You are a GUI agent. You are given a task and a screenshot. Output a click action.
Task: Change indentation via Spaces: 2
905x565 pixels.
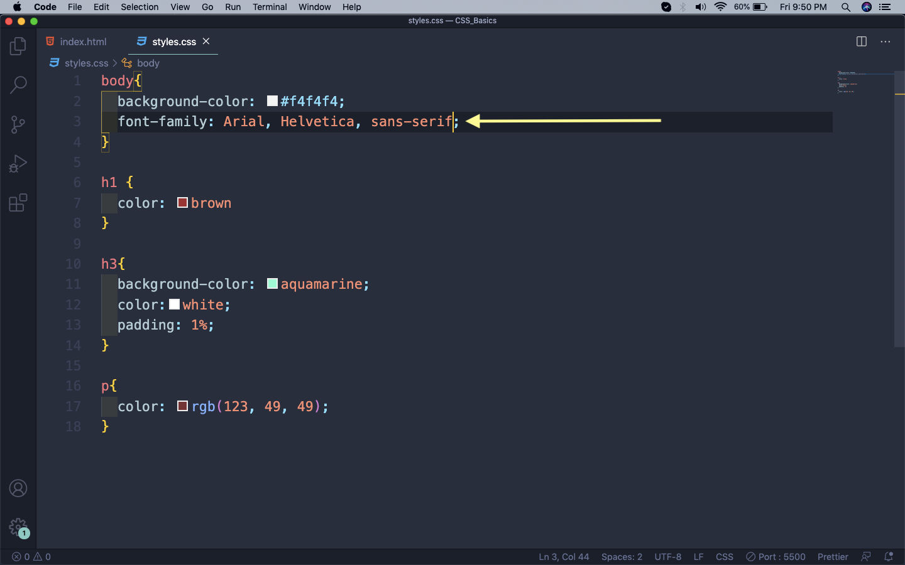[x=622, y=557]
